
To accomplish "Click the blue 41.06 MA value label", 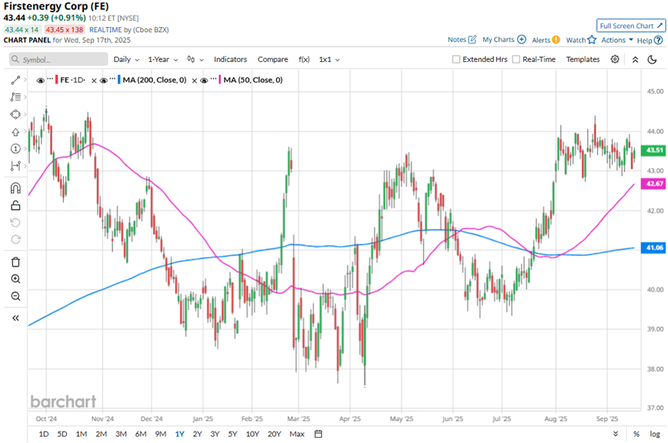I will 654,247.
